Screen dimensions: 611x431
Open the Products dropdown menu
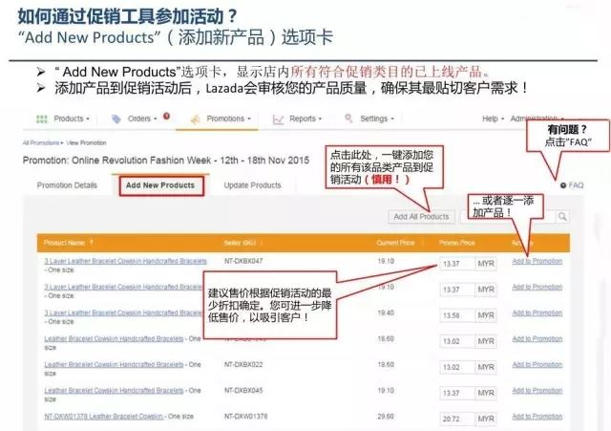pos(72,119)
